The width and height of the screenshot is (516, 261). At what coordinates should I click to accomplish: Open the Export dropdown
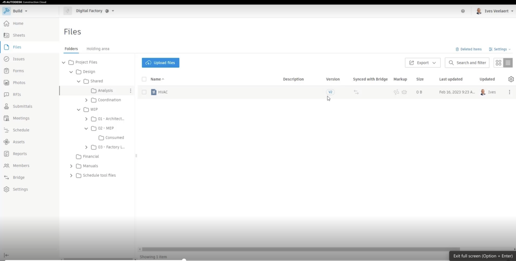pos(422,62)
